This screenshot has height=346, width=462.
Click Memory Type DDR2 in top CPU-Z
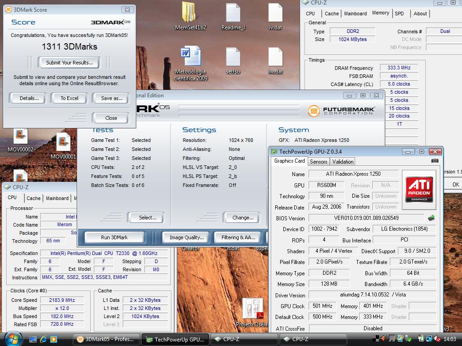pos(352,31)
